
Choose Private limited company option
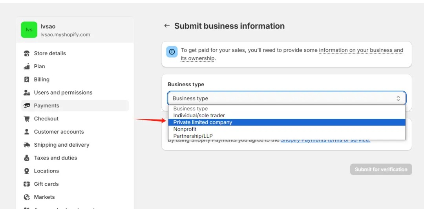[x=203, y=122]
